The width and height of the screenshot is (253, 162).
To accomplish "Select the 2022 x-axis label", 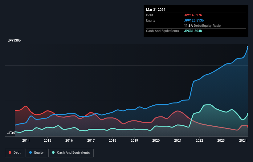I will pyautogui.click(x=199, y=140).
